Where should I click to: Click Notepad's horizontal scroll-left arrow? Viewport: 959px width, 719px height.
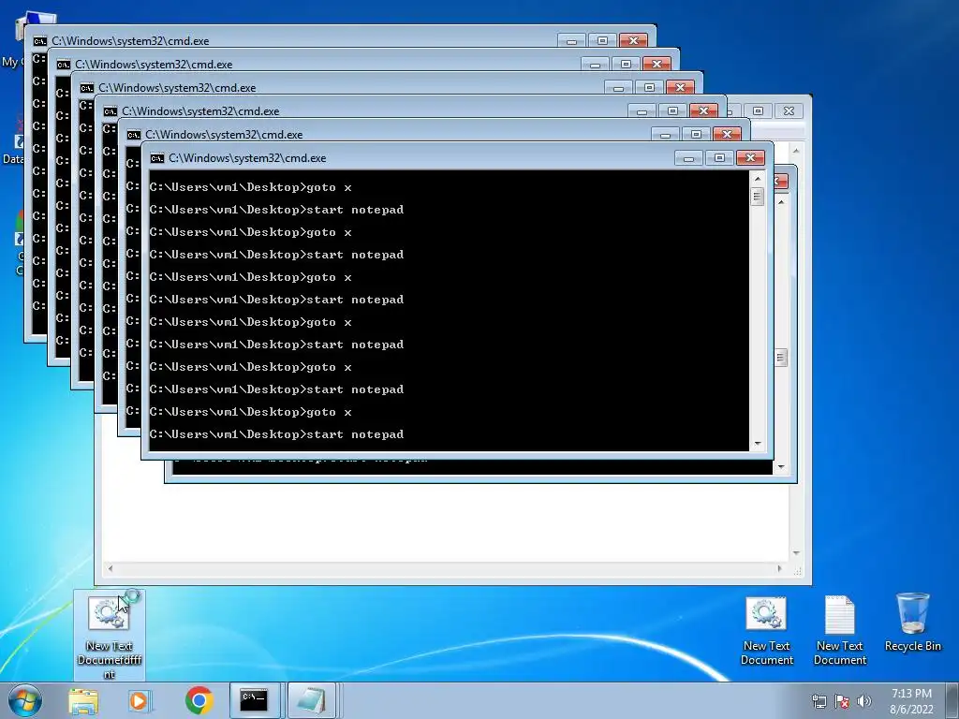tap(111, 568)
